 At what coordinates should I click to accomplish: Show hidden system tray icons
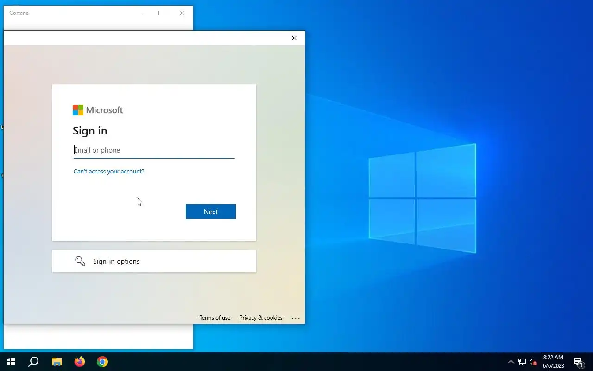click(511, 362)
